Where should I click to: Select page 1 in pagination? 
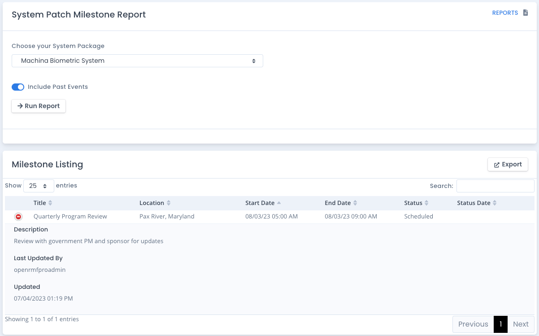[x=500, y=324]
